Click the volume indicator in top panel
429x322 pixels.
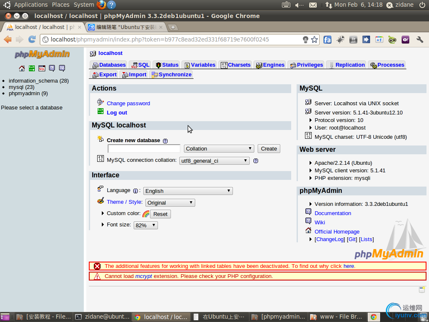coord(300,5)
